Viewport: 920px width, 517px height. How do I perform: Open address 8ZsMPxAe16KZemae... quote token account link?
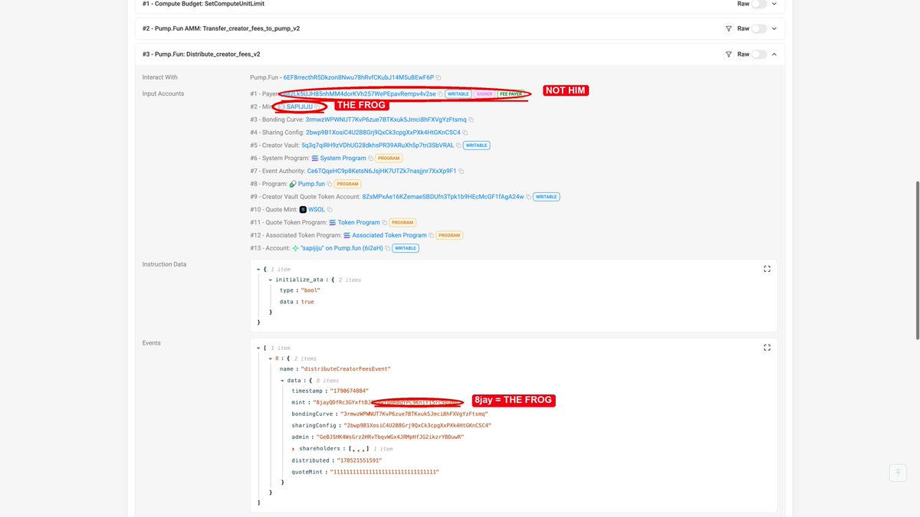pyautogui.click(x=443, y=197)
